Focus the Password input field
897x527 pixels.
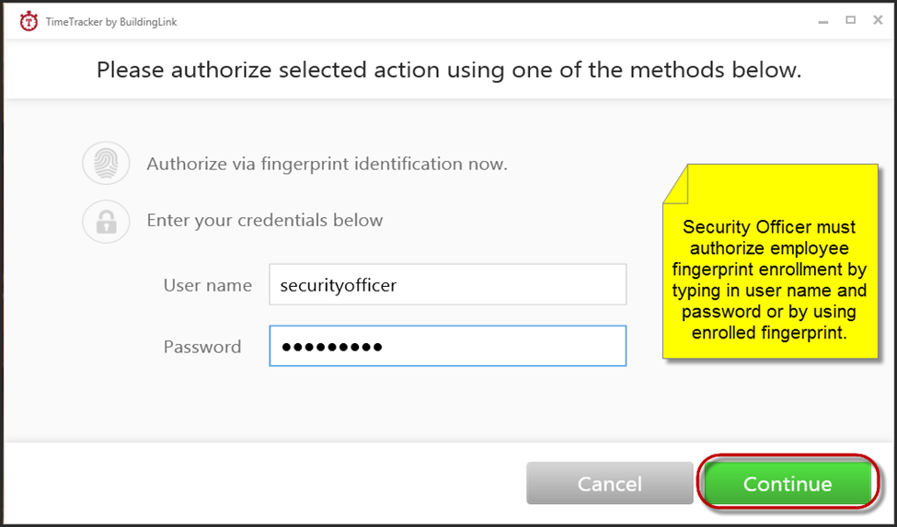point(448,346)
